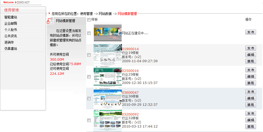Click the template management icon beside the title
The width and height of the screenshot is (263, 132).
(x=50, y=21)
